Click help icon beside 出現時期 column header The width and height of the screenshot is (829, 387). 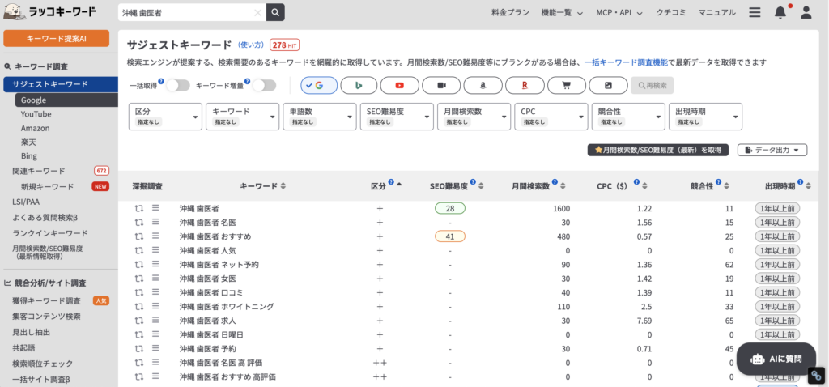click(800, 182)
